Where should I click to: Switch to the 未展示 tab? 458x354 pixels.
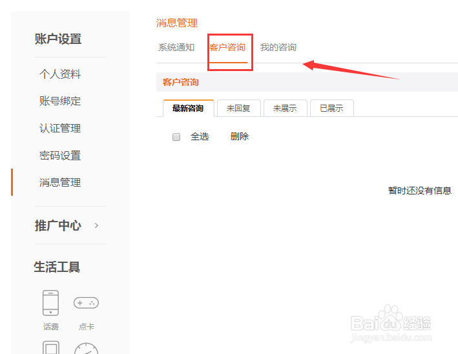pos(285,108)
